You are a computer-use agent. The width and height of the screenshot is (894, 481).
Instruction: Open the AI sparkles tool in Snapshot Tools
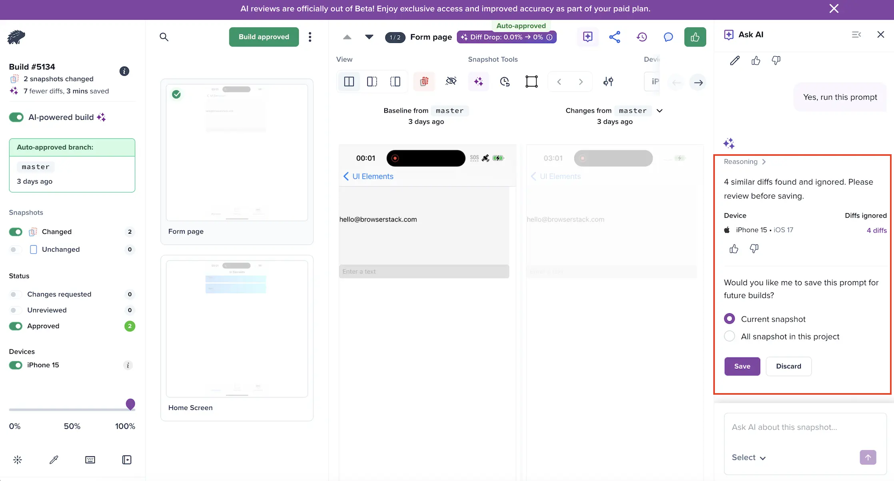pos(478,81)
